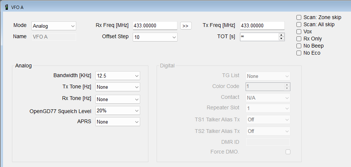
Task: Turn on the No Beep checkbox
Action: click(x=299, y=46)
